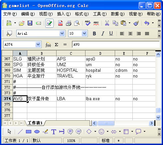Align cell text left

tap(122, 33)
